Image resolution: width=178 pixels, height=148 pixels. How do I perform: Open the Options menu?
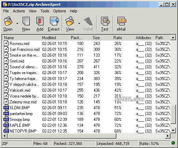click(x=60, y=11)
